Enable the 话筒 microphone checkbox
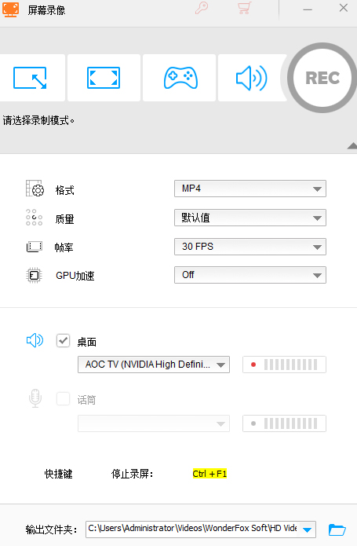 point(63,399)
